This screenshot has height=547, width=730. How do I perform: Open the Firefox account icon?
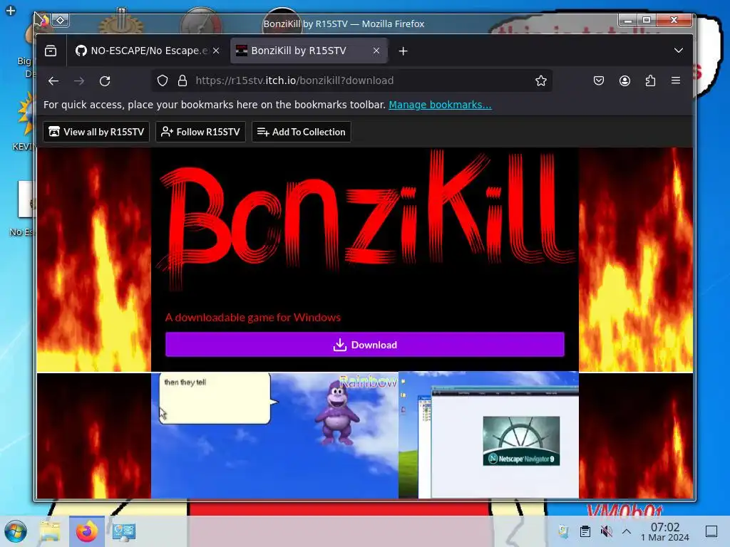(x=624, y=80)
